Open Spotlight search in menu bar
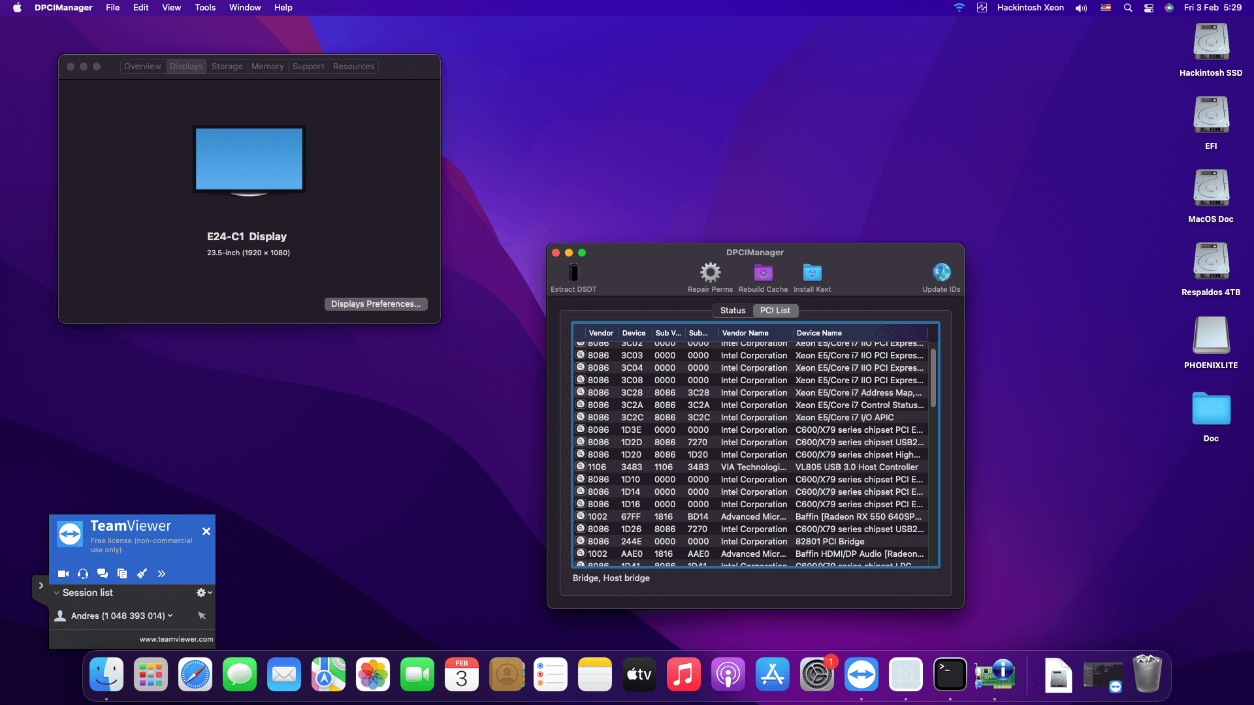The image size is (1254, 705). click(x=1128, y=7)
